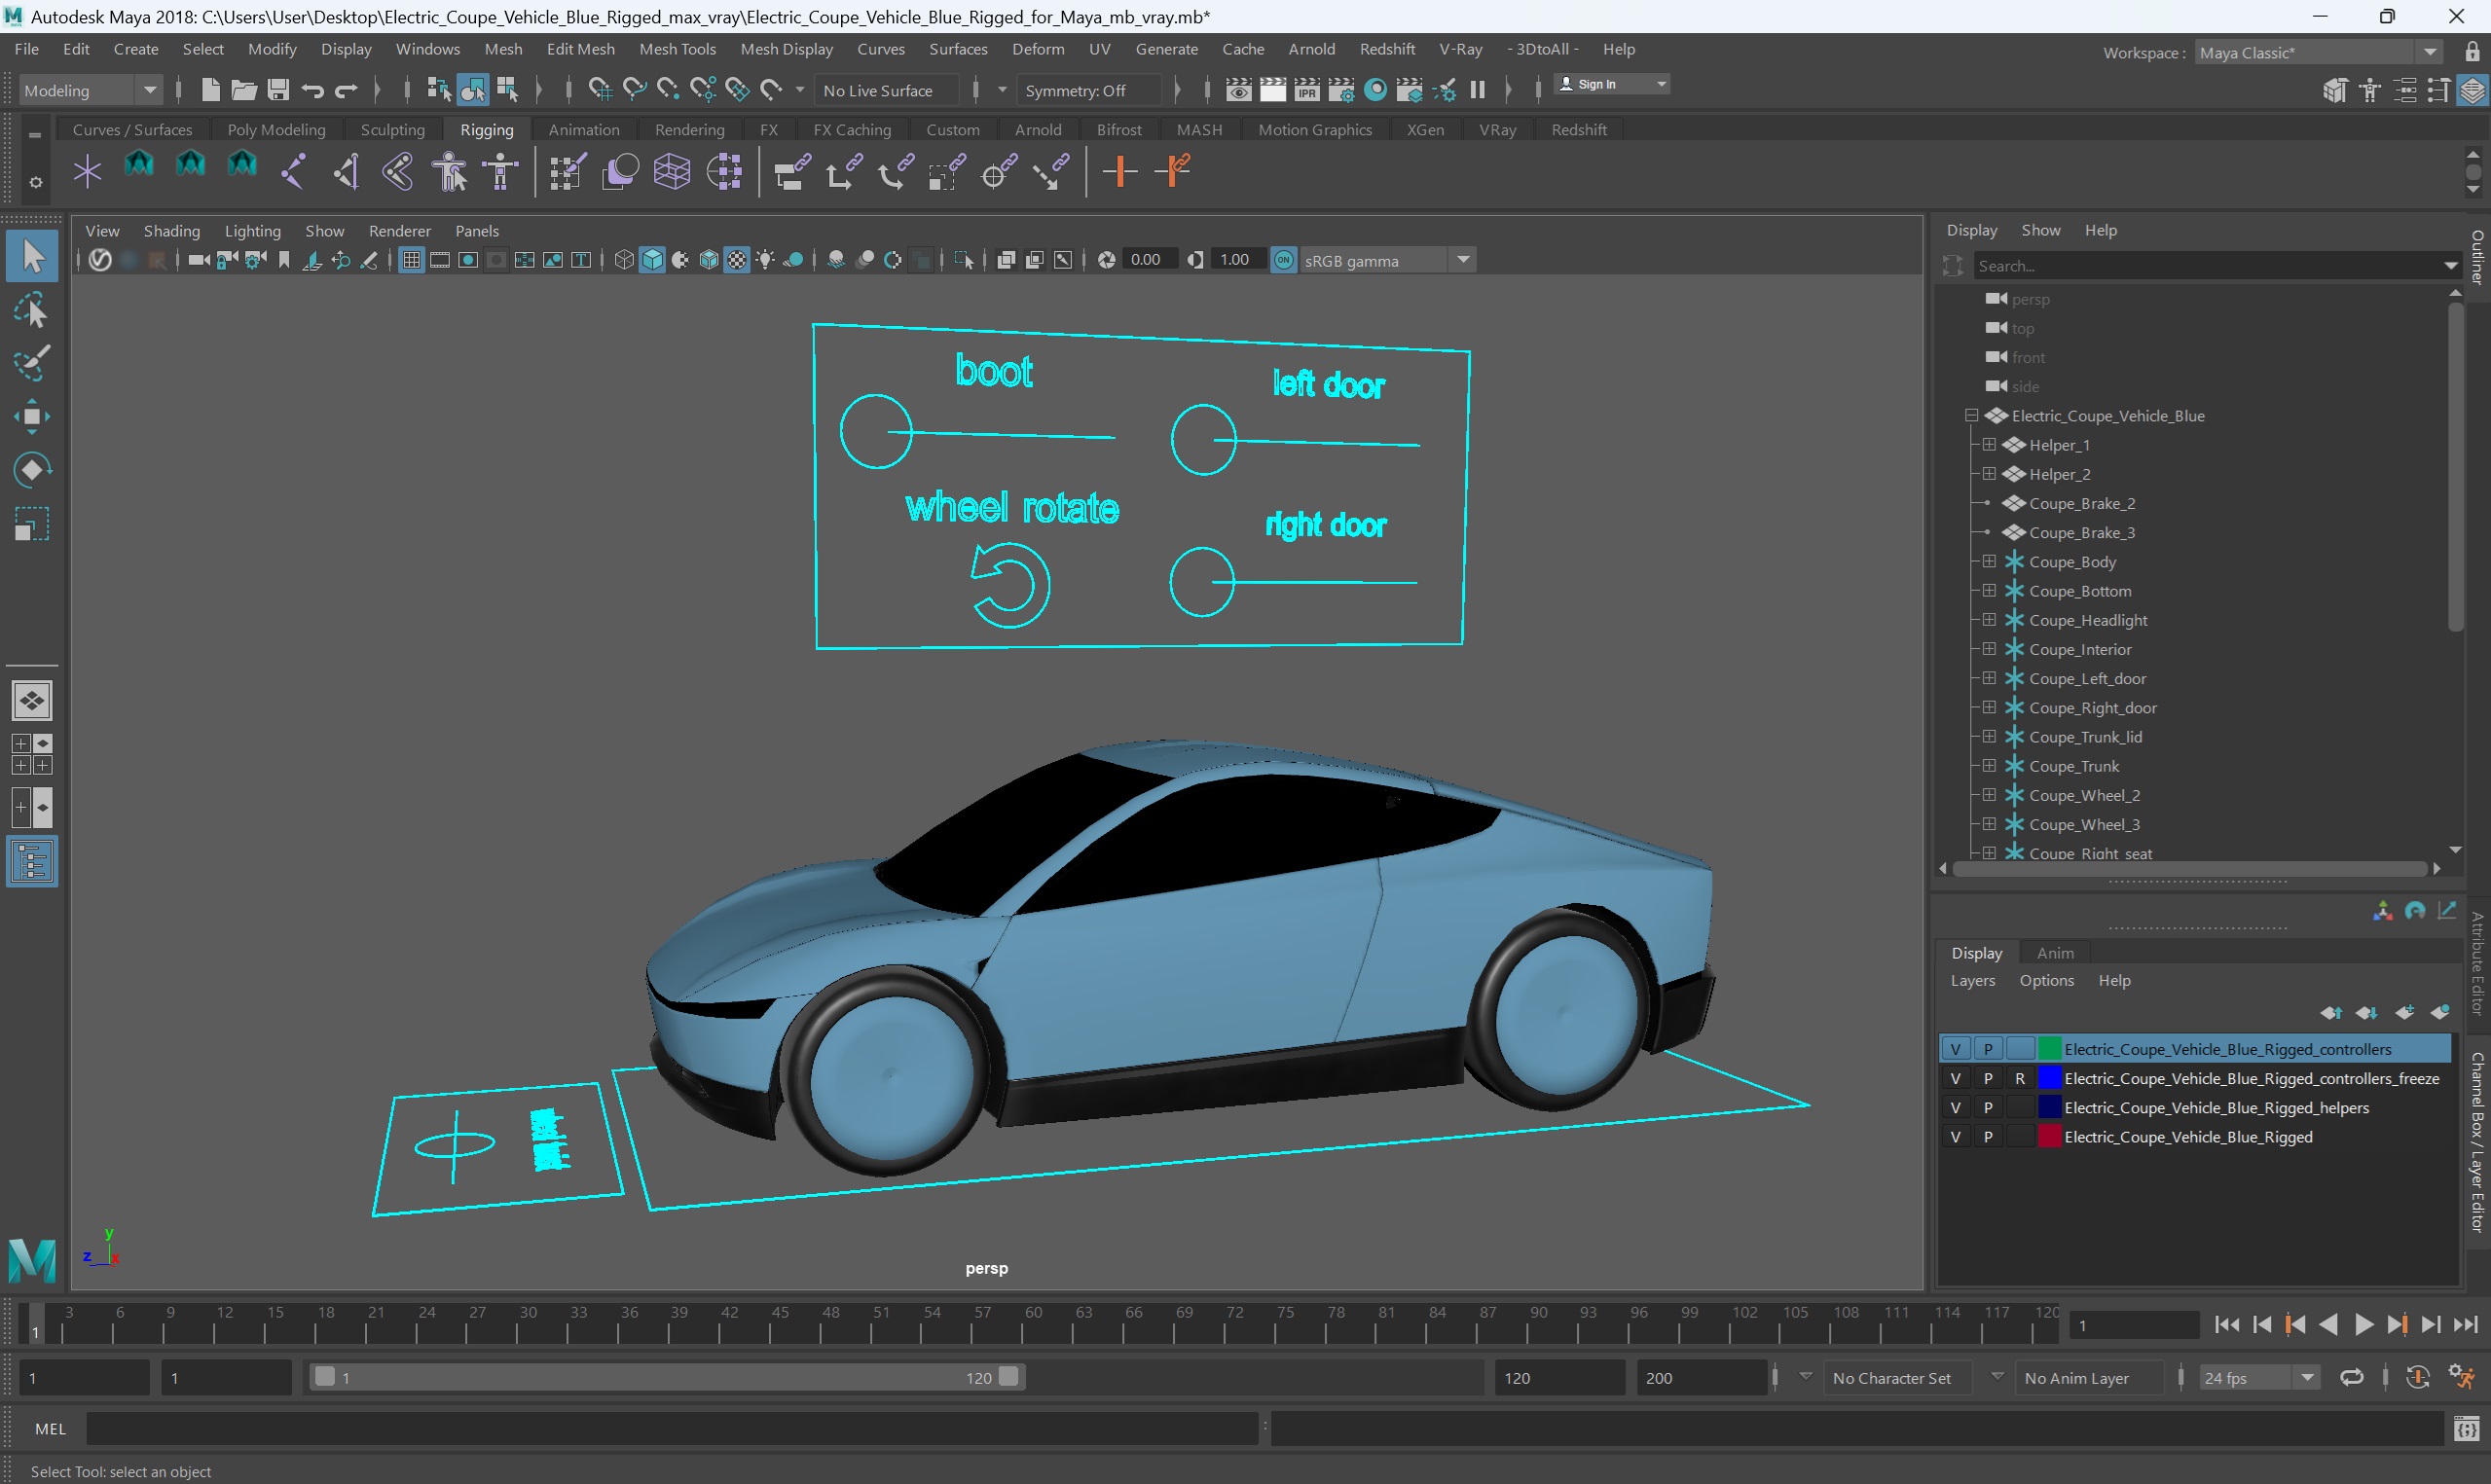Toggle visibility V of Rigged_controllers layer
Screen dimensions: 2491x1484
pos(1955,1049)
